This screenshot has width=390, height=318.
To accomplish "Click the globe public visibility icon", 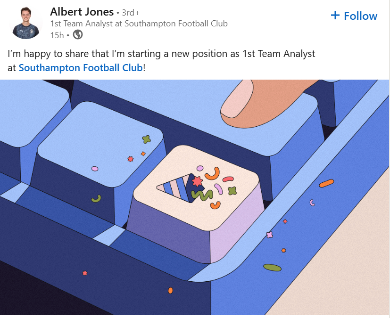I will coord(78,34).
